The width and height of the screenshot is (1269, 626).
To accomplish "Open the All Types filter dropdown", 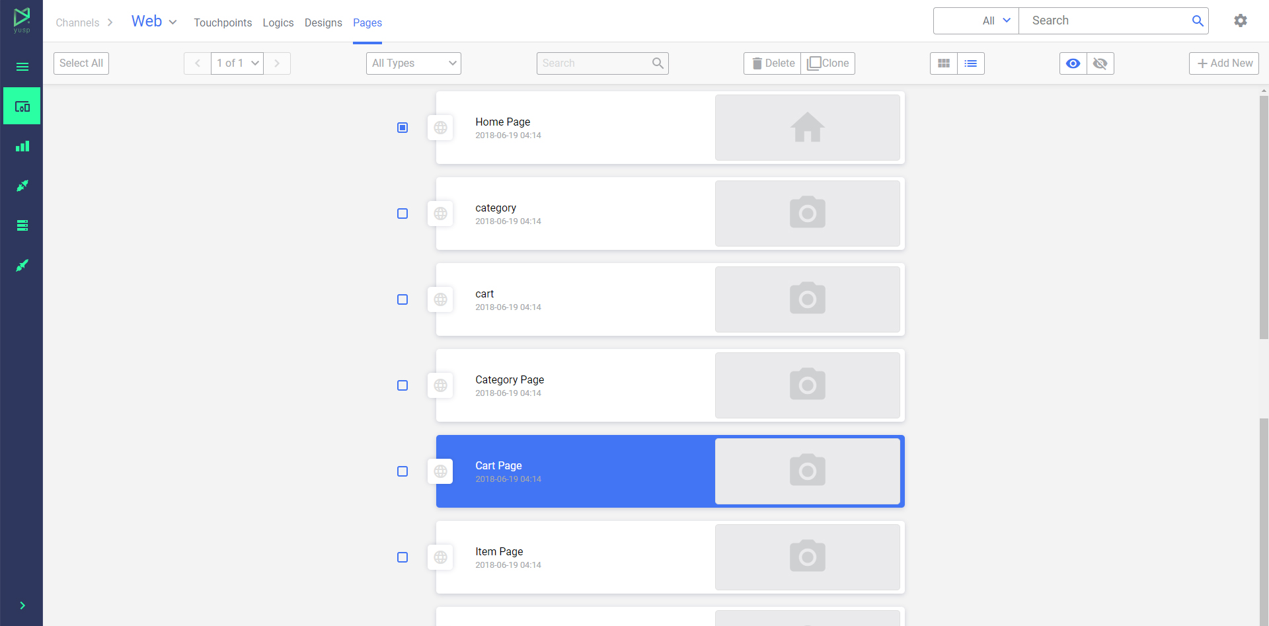I will [414, 63].
